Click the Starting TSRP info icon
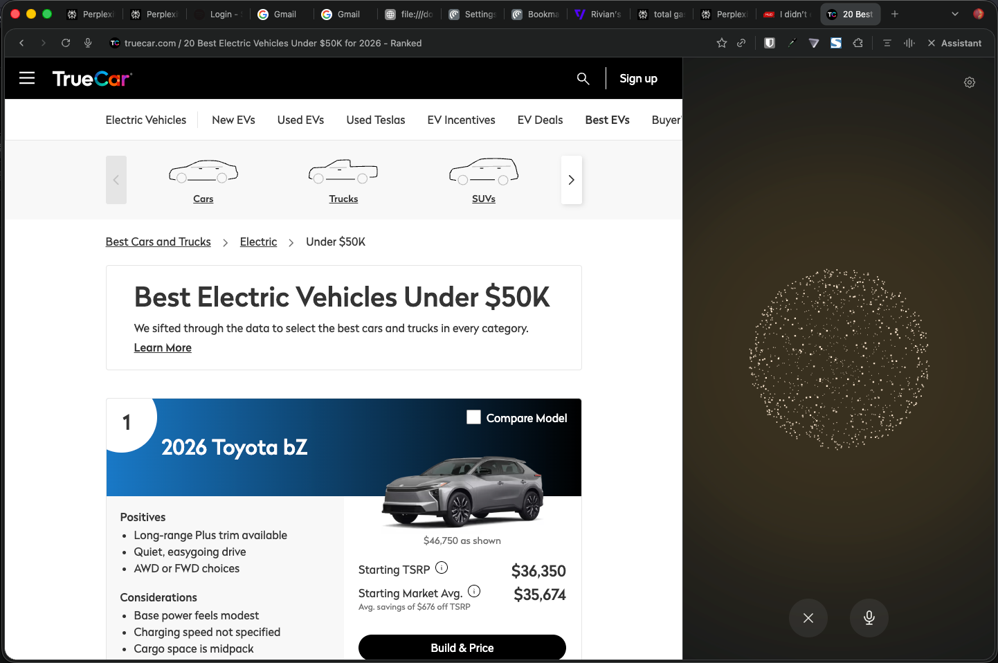This screenshot has width=998, height=663. click(442, 568)
